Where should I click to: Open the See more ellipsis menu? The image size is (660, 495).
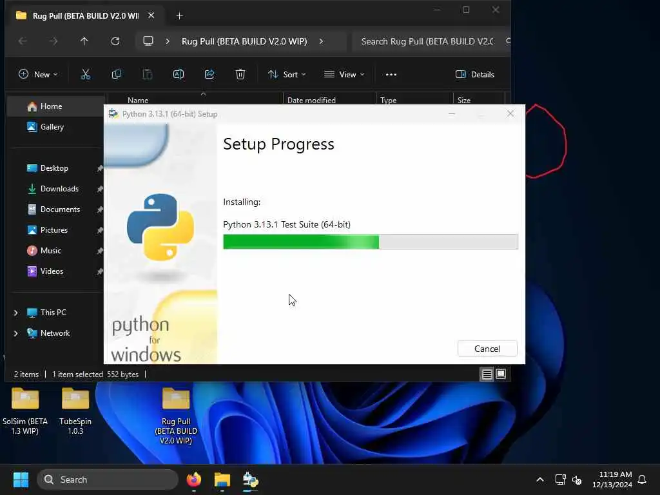coord(391,75)
